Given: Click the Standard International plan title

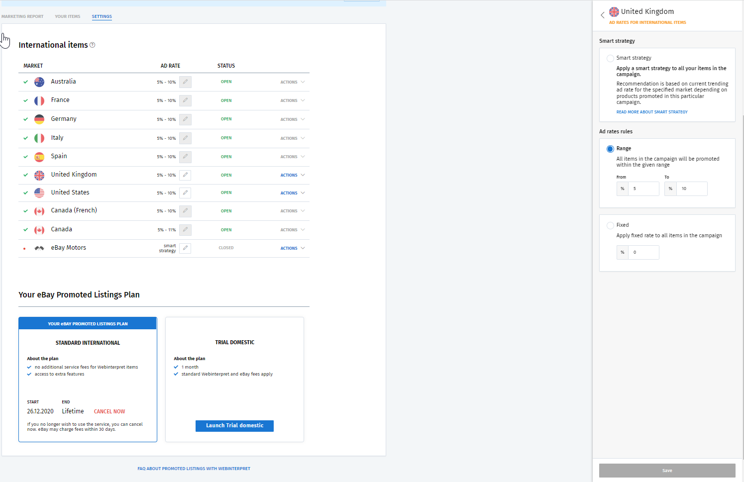Looking at the screenshot, I should [x=88, y=343].
